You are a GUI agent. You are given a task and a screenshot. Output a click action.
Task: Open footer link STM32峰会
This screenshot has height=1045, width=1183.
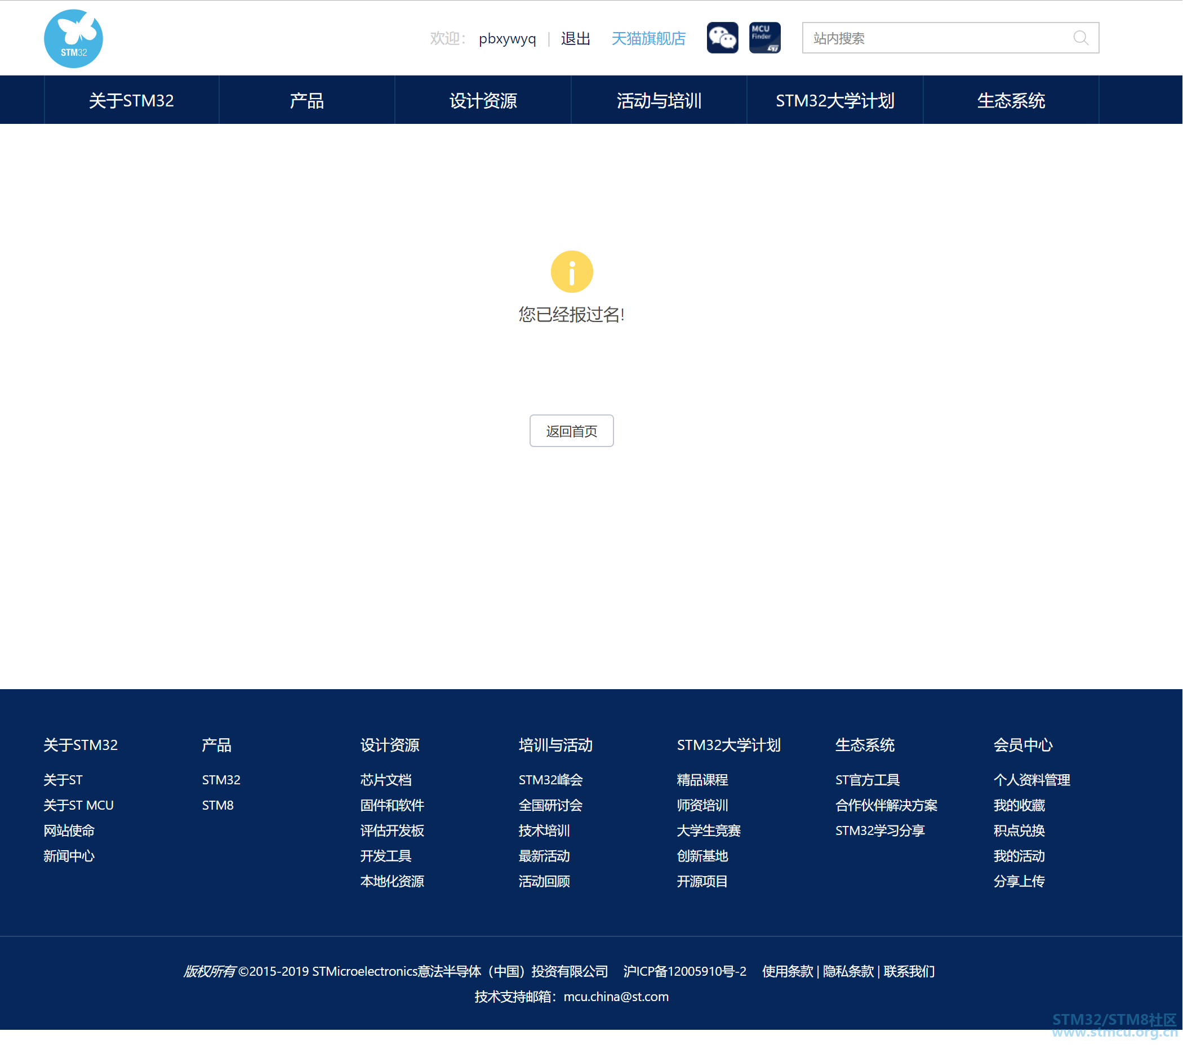pos(550,780)
